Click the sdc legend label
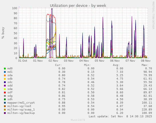Image resolution: width=156 pixels, height=123 pixels. pyautogui.click(x=10, y=82)
